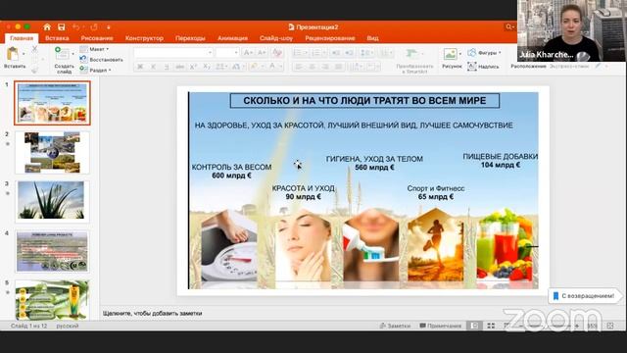Undo last action in title bar
Image resolution: width=627 pixels, height=353 pixels.
pyautogui.click(x=75, y=26)
